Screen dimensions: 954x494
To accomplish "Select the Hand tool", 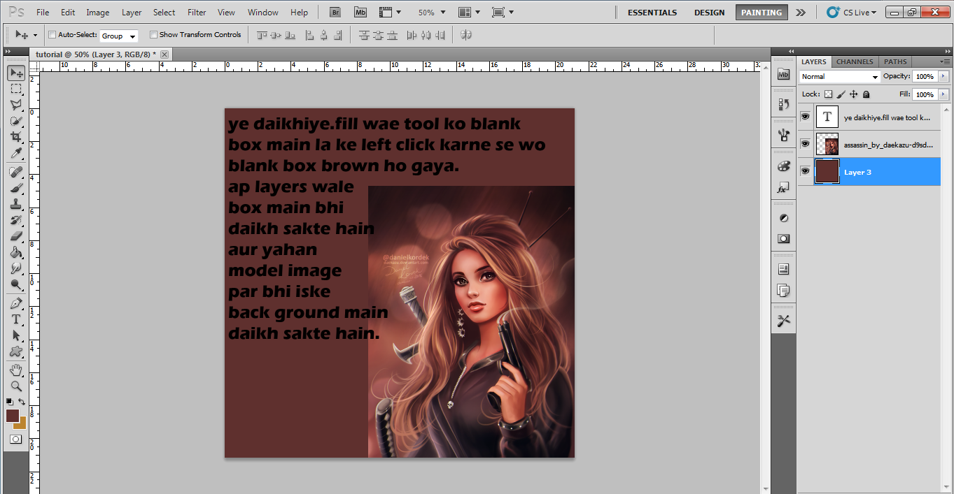I will (x=15, y=370).
